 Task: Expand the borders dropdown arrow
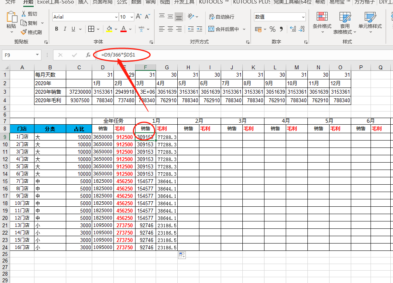[x=98, y=29]
